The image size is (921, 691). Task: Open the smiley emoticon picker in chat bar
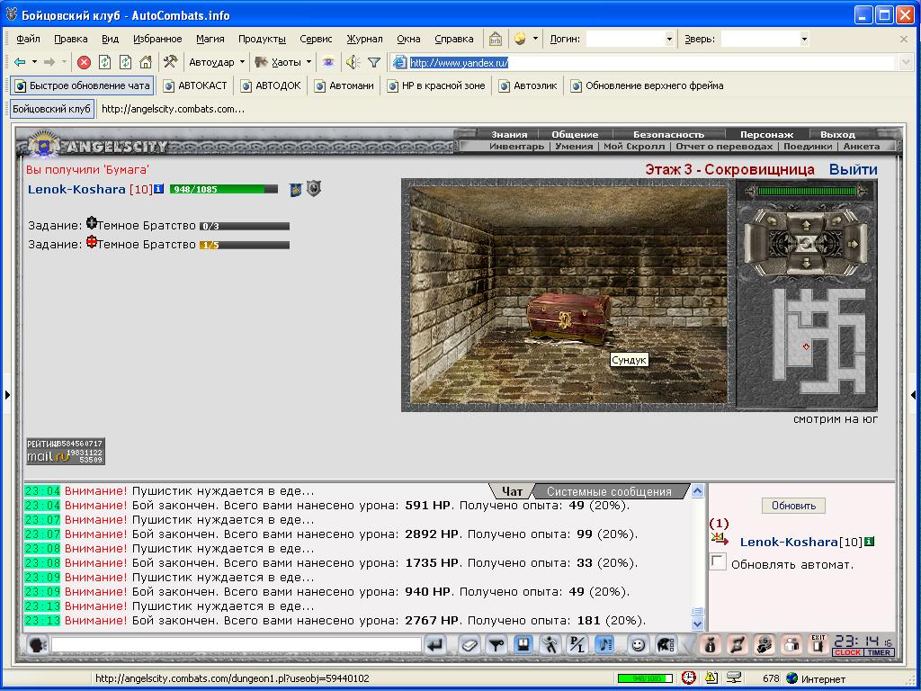pyautogui.click(x=638, y=645)
